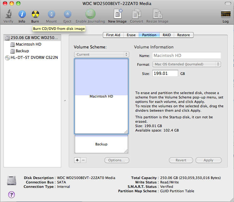Select the HL-DT-ST DVDRW GS22N drive
Image resolution: width=234 pixels, height=202 pixels.
tap(32, 58)
